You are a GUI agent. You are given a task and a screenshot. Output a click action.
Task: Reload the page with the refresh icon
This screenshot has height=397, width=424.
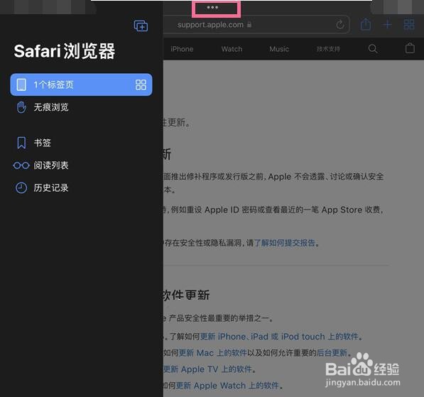(x=340, y=25)
